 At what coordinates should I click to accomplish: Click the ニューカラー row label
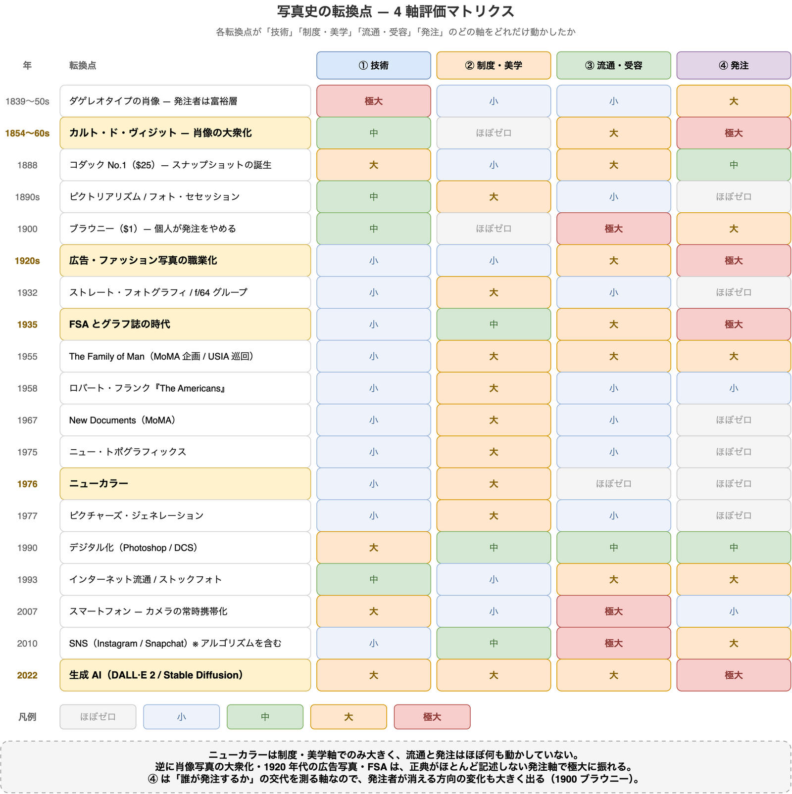click(x=185, y=484)
